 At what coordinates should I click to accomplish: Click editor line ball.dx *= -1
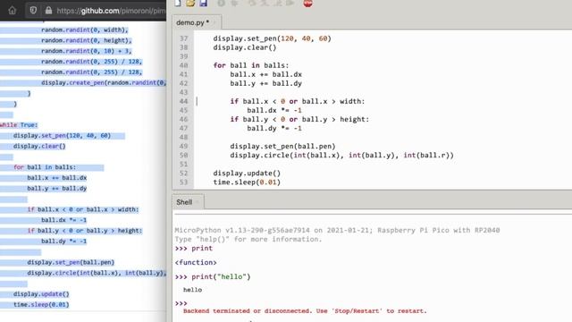[274, 110]
